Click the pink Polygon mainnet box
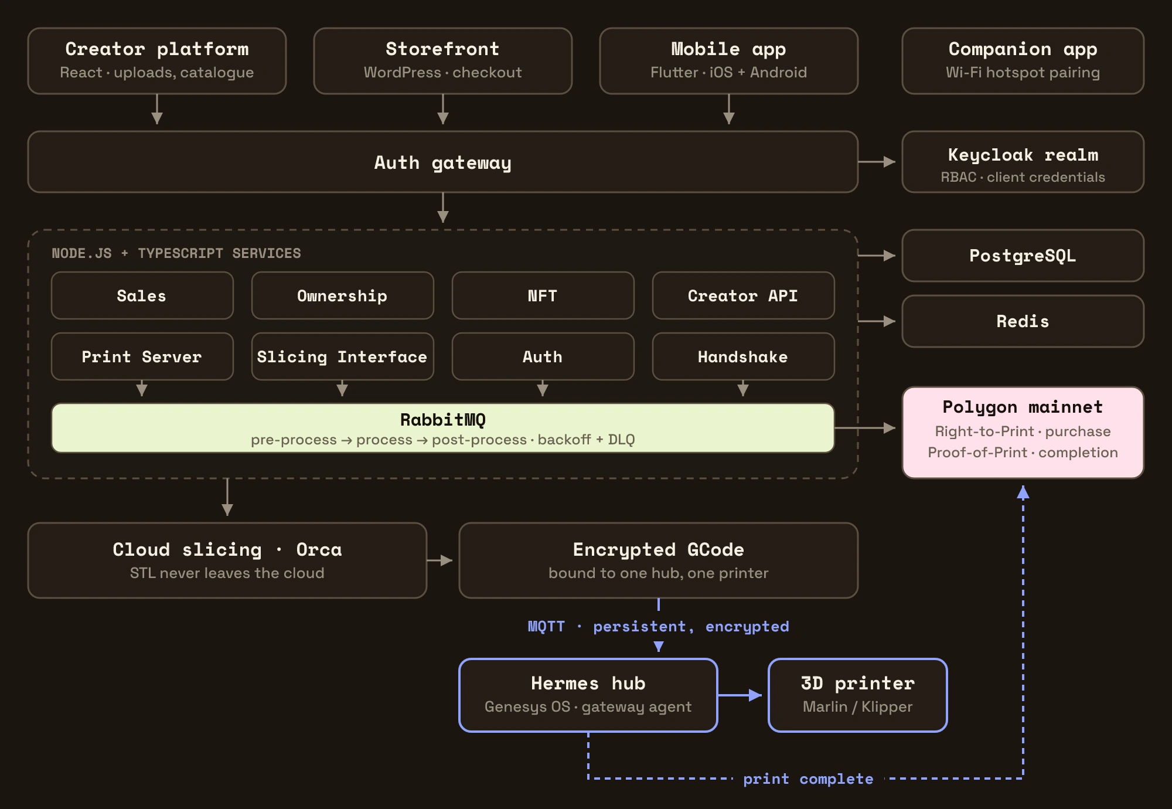Image resolution: width=1172 pixels, height=809 pixels. [1023, 433]
